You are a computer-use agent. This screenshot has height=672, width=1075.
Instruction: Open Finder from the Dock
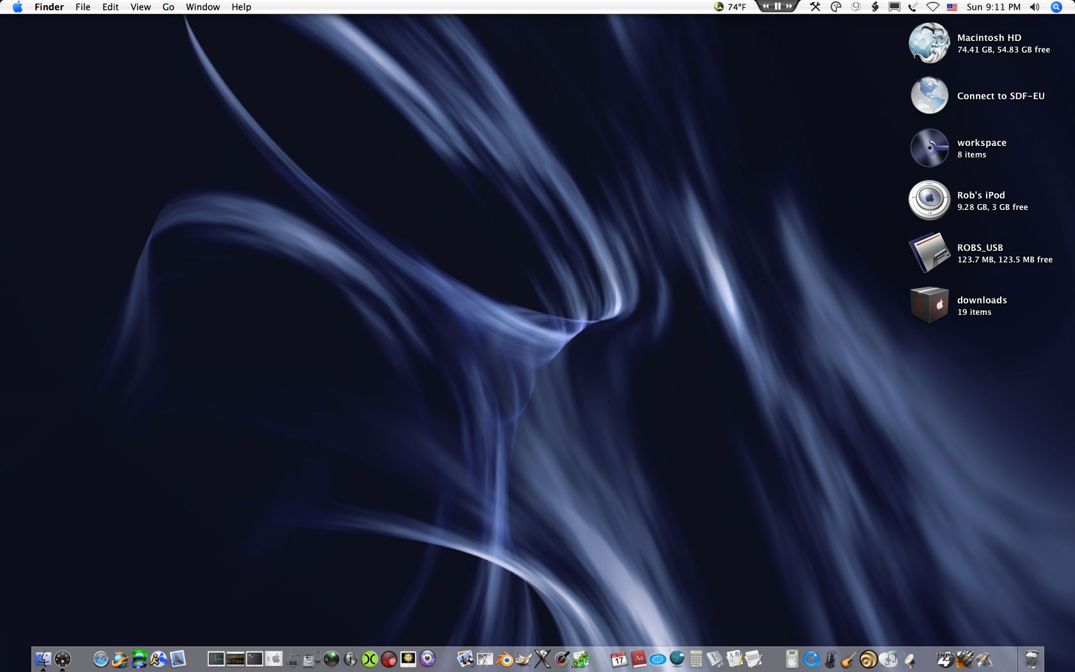[43, 659]
